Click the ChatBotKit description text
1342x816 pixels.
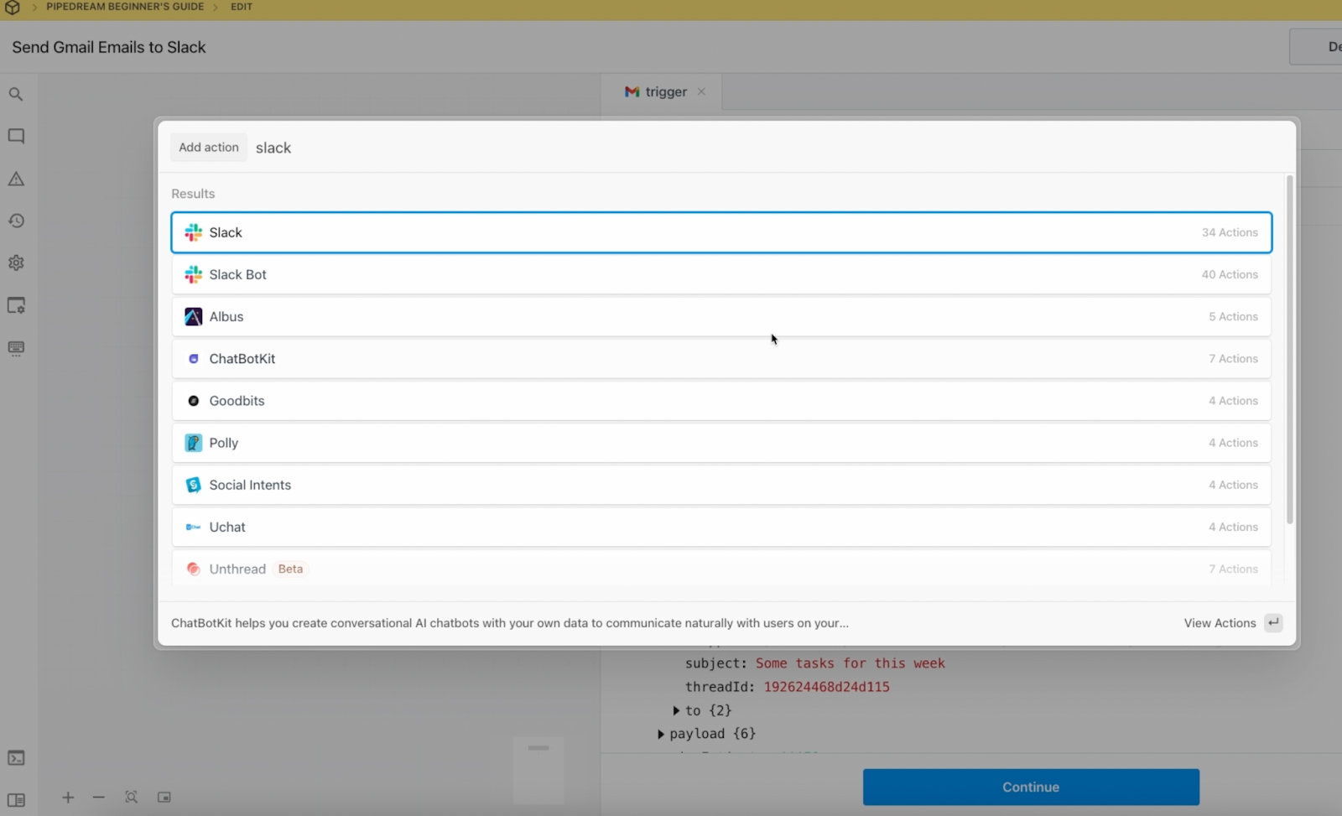click(510, 623)
